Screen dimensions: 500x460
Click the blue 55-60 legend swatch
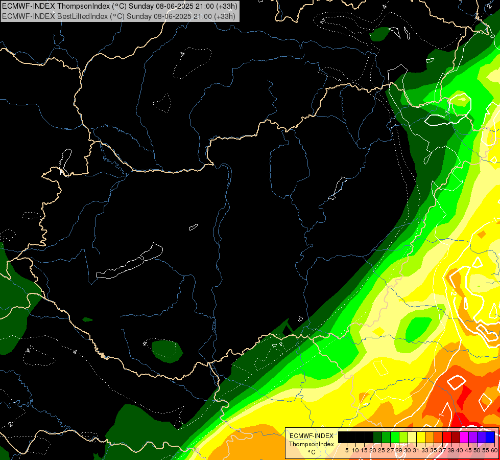click(x=490, y=438)
